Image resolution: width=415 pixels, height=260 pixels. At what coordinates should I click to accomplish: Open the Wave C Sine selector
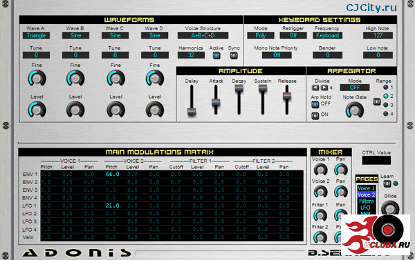click(x=115, y=35)
